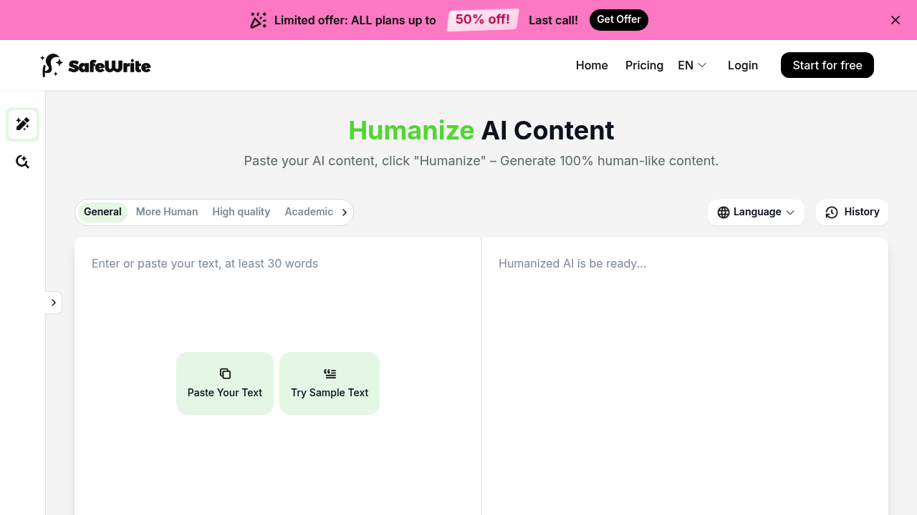Open the Home menu item
Viewport: 917px width, 515px height.
point(591,65)
